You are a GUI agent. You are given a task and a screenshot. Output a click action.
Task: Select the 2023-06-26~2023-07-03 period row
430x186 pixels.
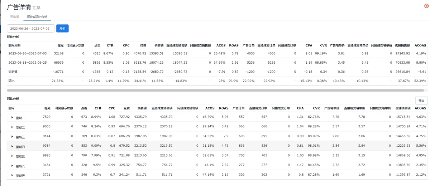click(x=28, y=53)
